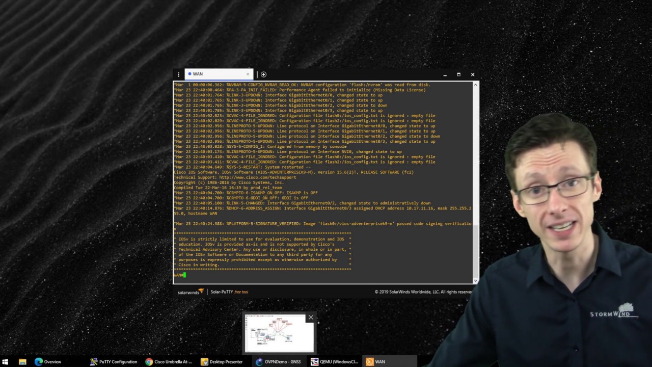Switch to QEMU WindowsClient taskbar window
The width and height of the screenshot is (652, 367).
point(335,361)
